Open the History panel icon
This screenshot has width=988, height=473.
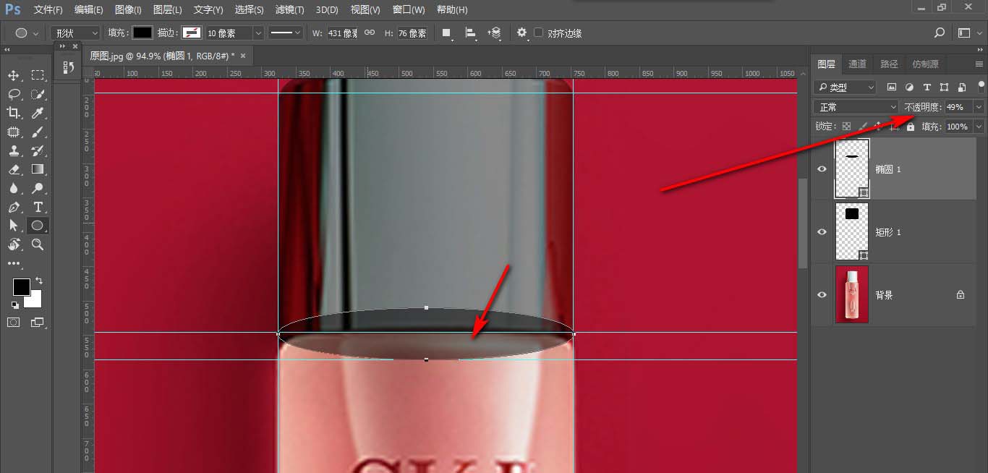tap(68, 67)
